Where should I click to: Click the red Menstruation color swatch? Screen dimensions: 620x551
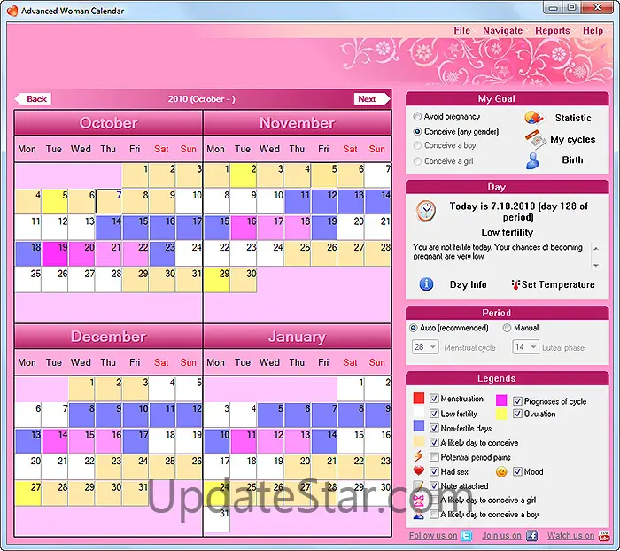click(419, 399)
